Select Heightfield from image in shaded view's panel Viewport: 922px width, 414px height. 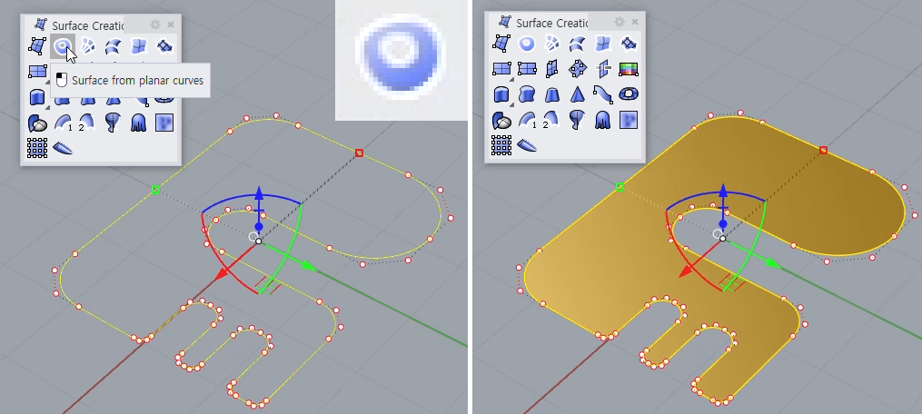(629, 120)
